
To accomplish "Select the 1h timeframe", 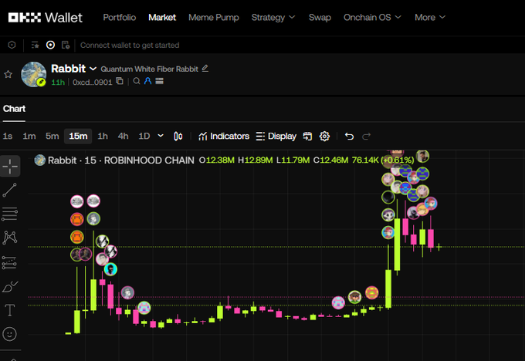I will (103, 137).
